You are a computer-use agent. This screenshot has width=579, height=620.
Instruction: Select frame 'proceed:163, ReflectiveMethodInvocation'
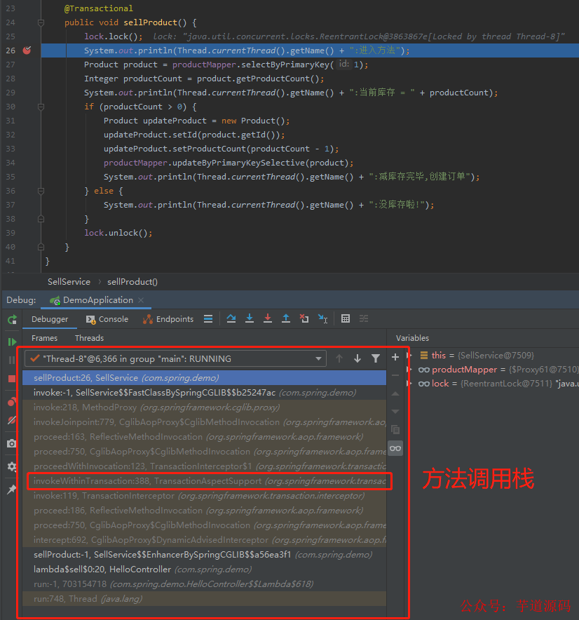tap(204, 436)
